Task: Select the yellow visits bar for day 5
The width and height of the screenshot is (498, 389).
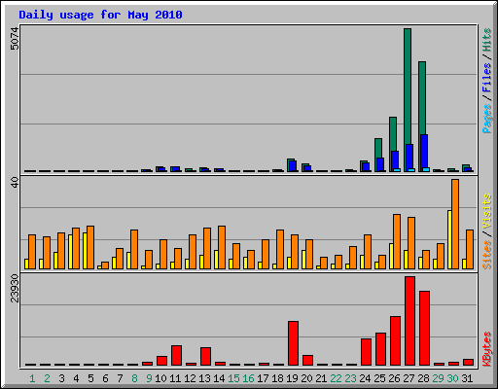Action: (x=85, y=251)
